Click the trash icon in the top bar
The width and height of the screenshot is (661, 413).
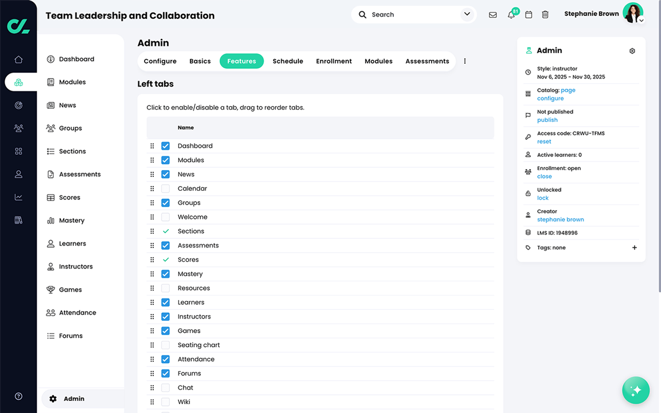[545, 14]
